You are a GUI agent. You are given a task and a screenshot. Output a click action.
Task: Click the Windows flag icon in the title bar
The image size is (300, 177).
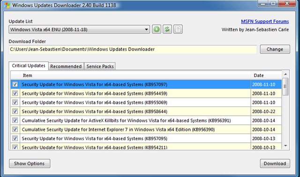(x=7, y=5)
